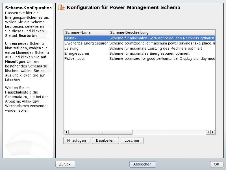
Task: Open the editor with the Bearbeiten button
Action: pos(105,141)
